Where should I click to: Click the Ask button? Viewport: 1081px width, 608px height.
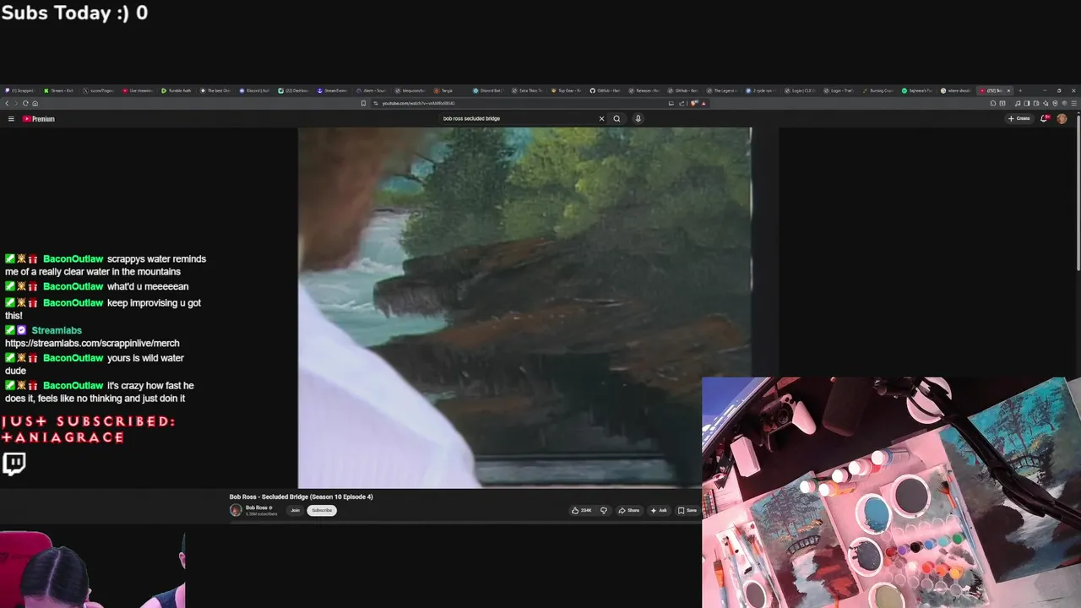(659, 510)
